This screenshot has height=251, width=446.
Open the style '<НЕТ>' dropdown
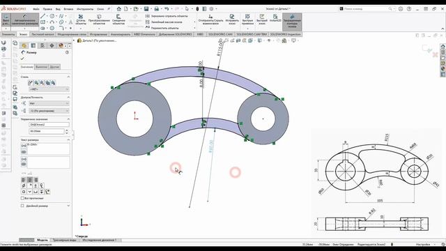click(x=49, y=89)
